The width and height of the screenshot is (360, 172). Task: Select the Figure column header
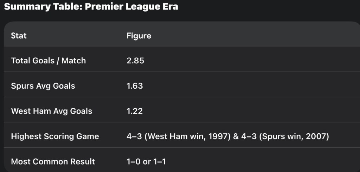(139, 36)
